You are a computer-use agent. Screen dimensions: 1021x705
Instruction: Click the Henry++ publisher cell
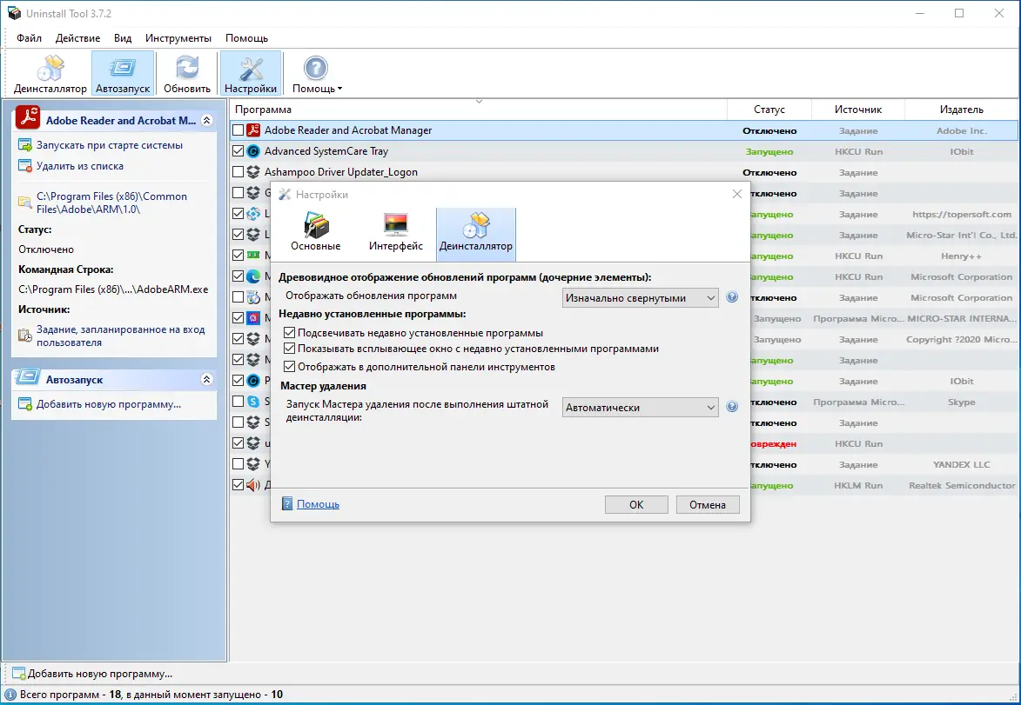[x=961, y=256]
